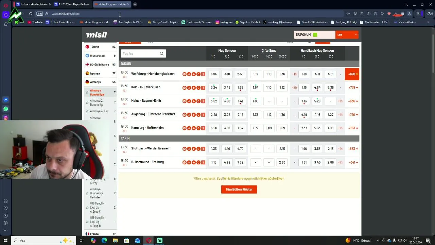
Task: Click the VPN badge in address bar
Action: (39, 14)
